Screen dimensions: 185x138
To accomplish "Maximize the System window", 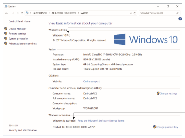I will click(167, 6).
